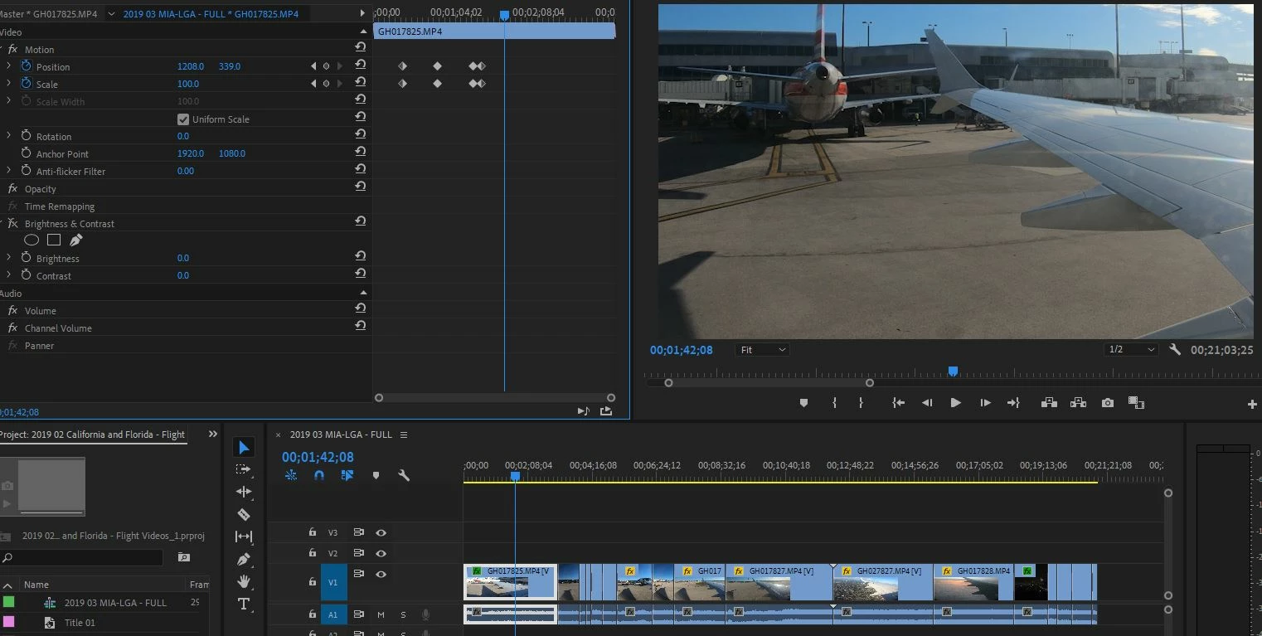Open the 1/2 playback resolution dropdown
The height and width of the screenshot is (636, 1262).
[x=1131, y=350]
